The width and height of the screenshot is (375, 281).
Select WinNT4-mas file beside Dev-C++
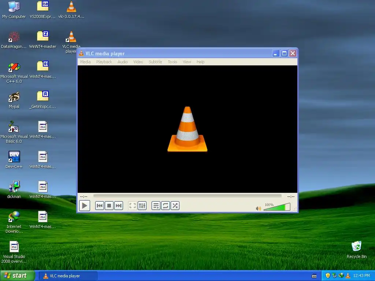tap(42, 160)
